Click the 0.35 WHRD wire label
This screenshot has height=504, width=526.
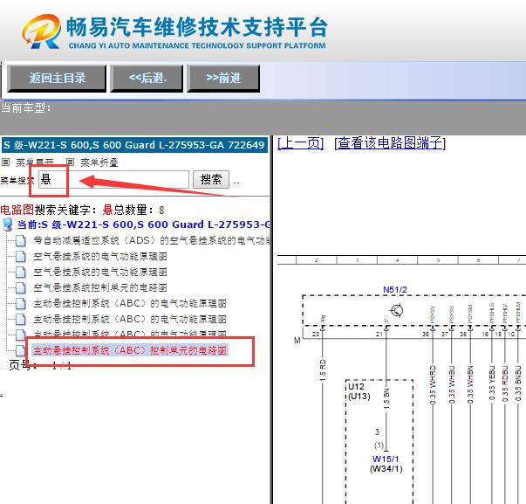(x=433, y=384)
